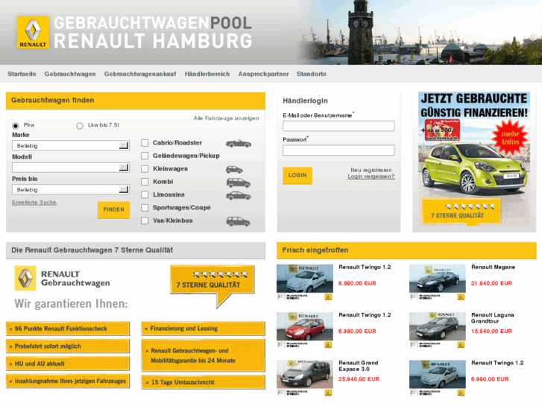Click the Mobilitätsgarantie bis 24 Monate bar
The image size is (542, 406).
pyautogui.click(x=204, y=355)
